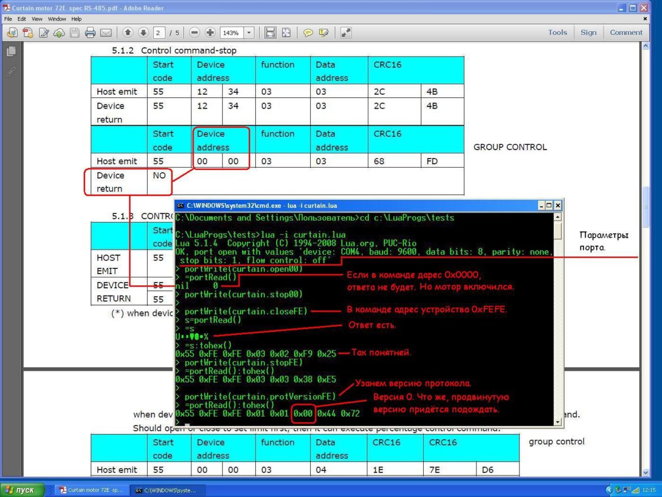The height and width of the screenshot is (497, 662).
Task: Click the '1E' cell in bottom table
Action: click(x=395, y=470)
